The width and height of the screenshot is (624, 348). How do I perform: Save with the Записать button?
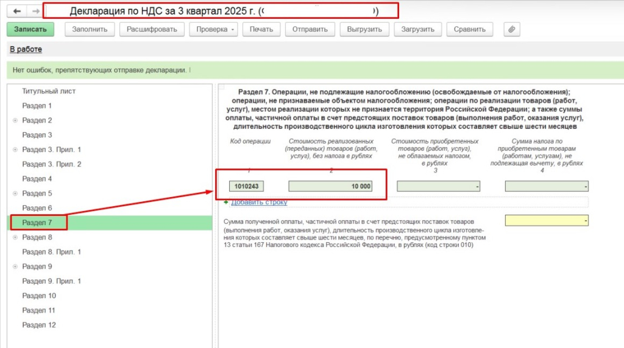pos(30,29)
